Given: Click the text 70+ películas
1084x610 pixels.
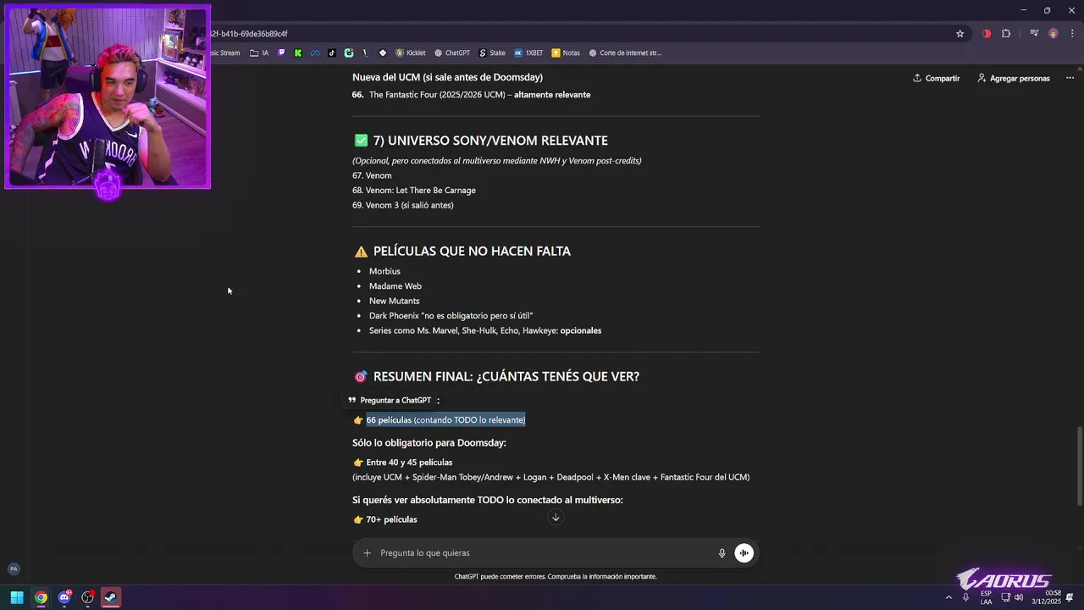Looking at the screenshot, I should click(x=391, y=519).
